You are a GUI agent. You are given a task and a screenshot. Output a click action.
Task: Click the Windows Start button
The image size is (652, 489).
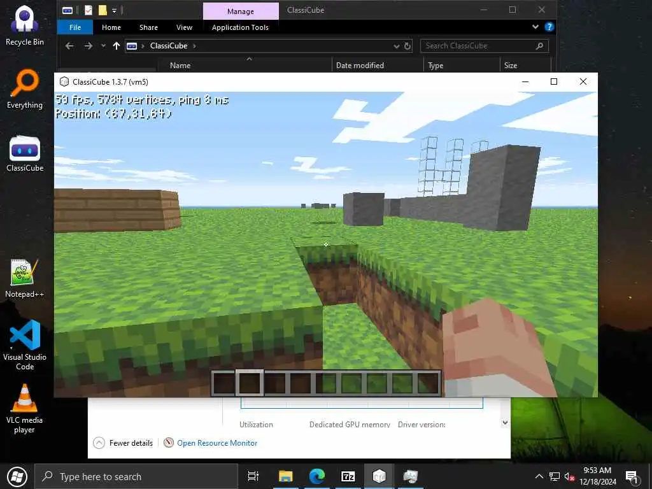coord(17,476)
